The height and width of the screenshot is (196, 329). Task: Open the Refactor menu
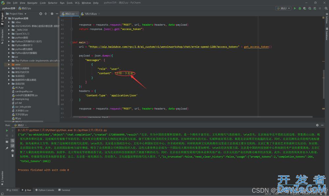53,3
